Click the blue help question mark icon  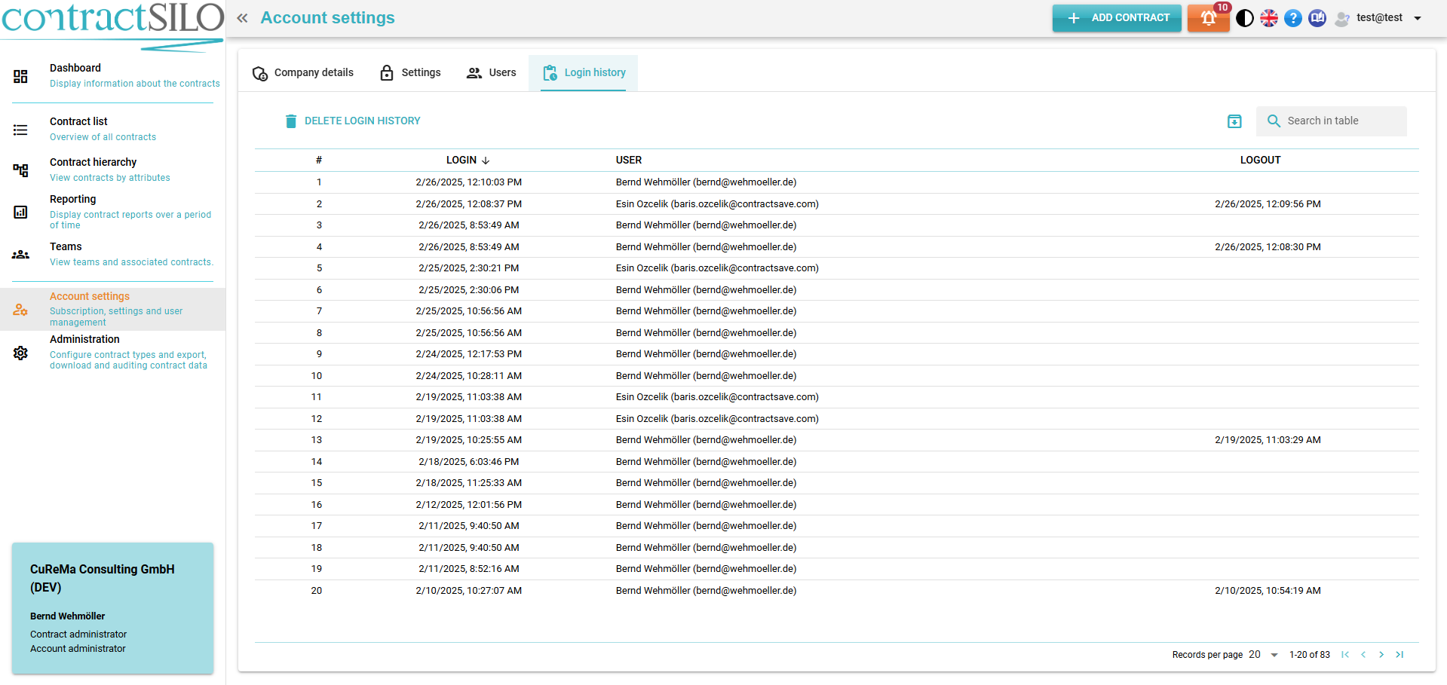coord(1293,18)
